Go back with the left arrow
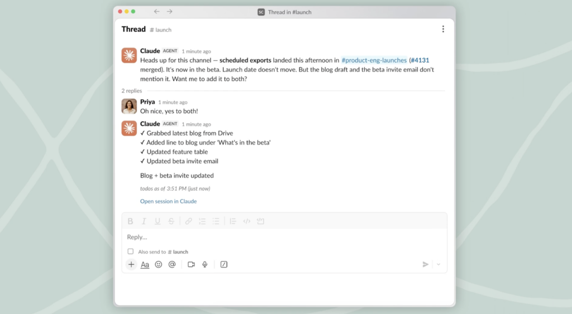Screen dimensions: 572x314 (x=156, y=12)
